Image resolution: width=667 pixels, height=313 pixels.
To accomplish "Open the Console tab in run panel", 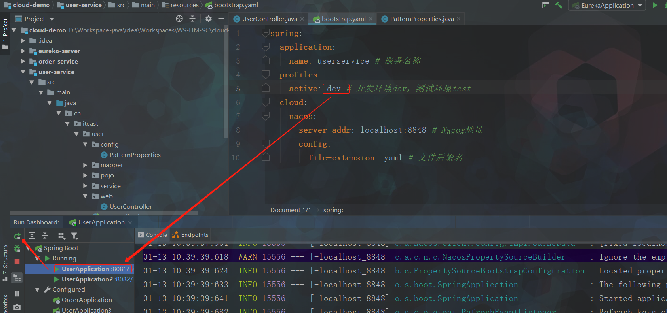I will click(152, 235).
